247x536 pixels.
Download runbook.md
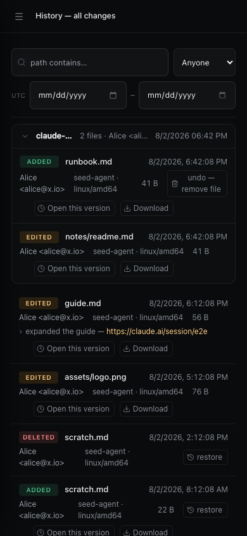pyautogui.click(x=147, y=208)
